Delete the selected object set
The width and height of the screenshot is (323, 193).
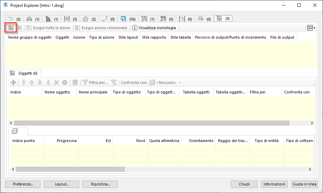point(20,28)
